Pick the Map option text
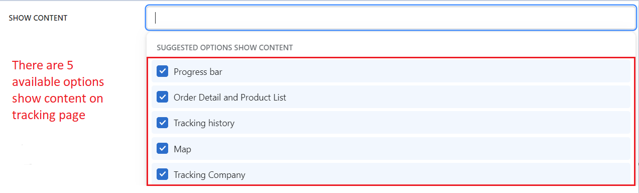 pos(182,149)
